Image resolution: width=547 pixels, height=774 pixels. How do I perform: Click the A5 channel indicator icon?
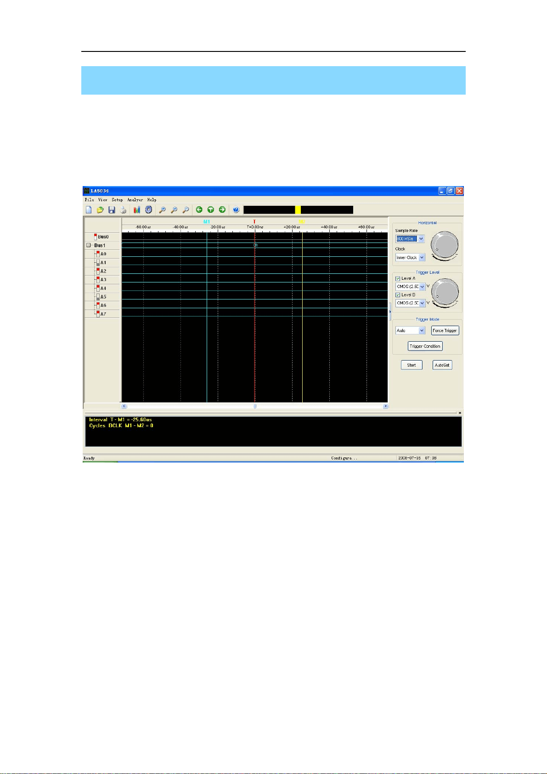point(98,297)
